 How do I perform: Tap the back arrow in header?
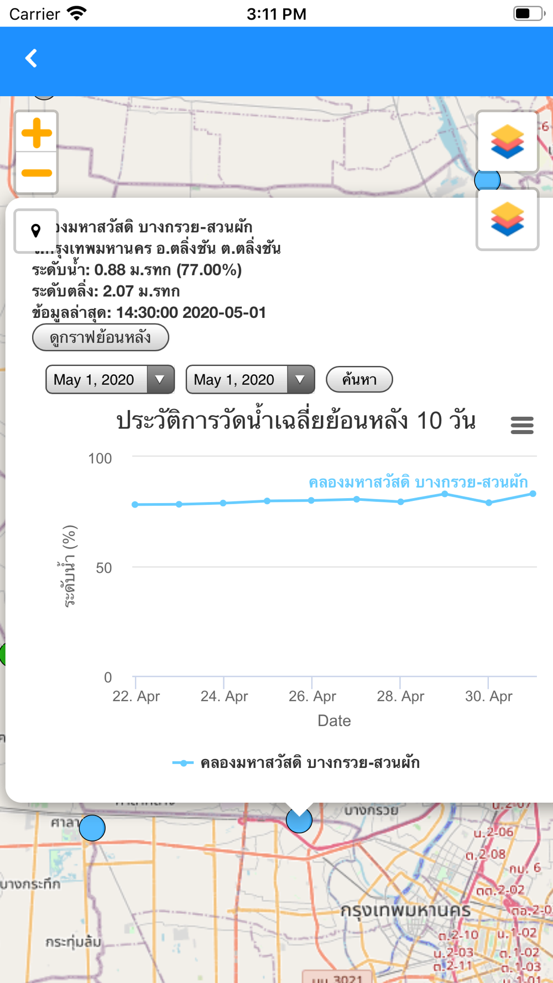tap(32, 58)
